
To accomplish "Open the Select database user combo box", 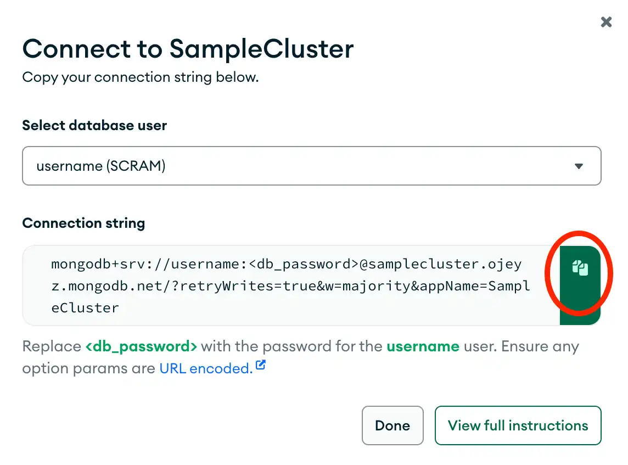I will tap(311, 166).
